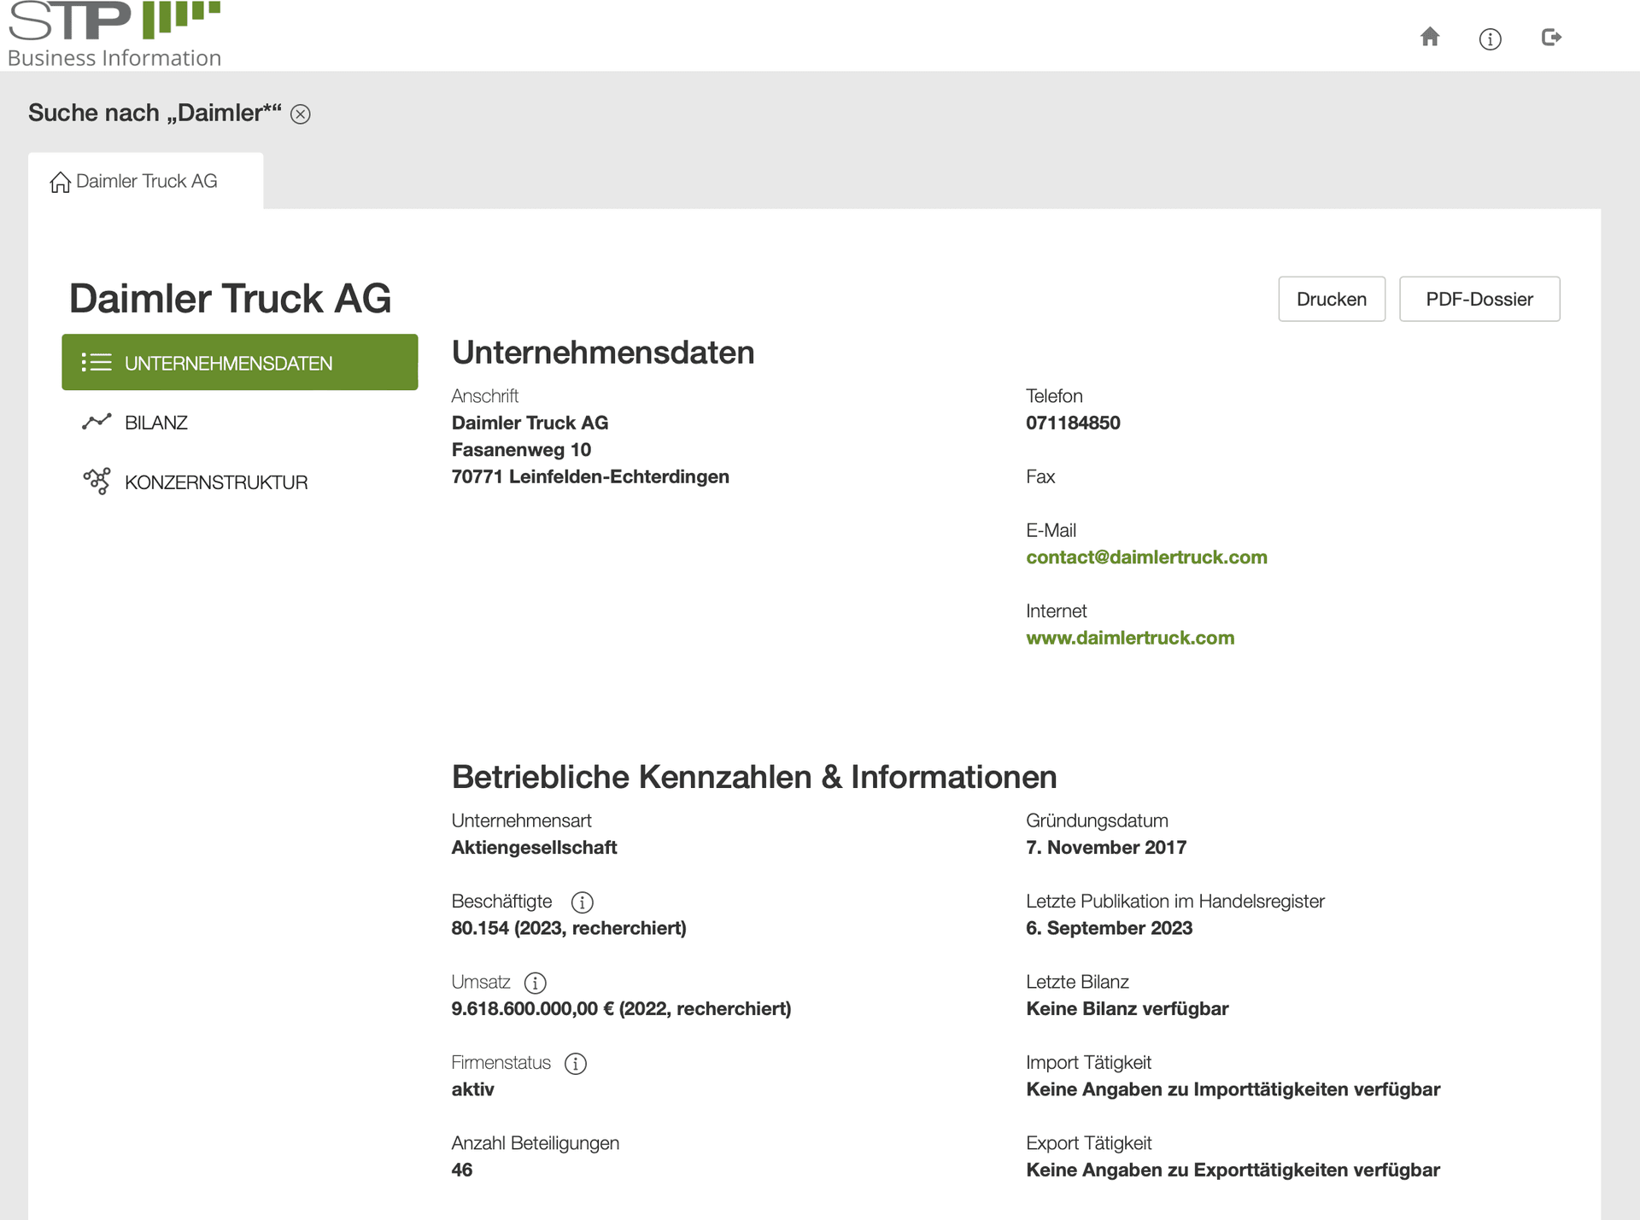This screenshot has width=1640, height=1220.
Task: Click the Anzahl Beteiligungen value 46
Action: (x=462, y=1170)
